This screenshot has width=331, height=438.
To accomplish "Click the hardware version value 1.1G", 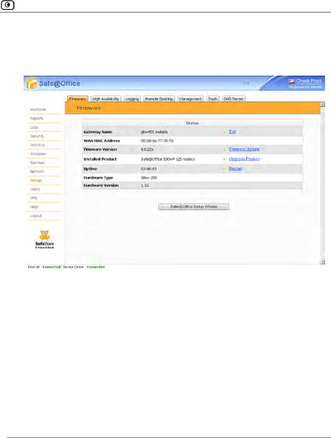I will coord(145,186).
